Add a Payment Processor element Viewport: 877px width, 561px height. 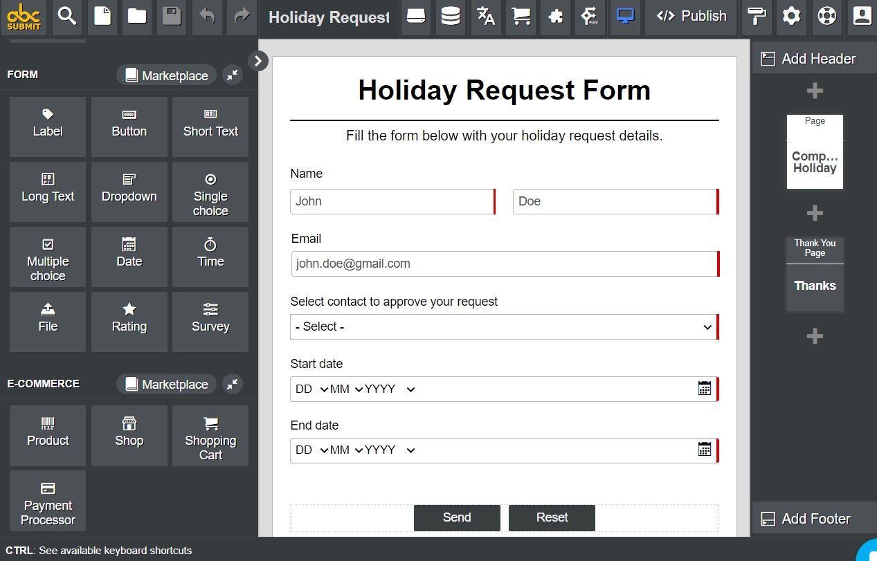(x=48, y=501)
